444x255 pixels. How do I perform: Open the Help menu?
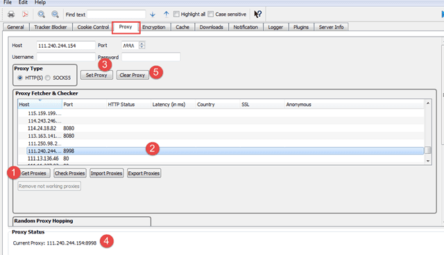40,2
